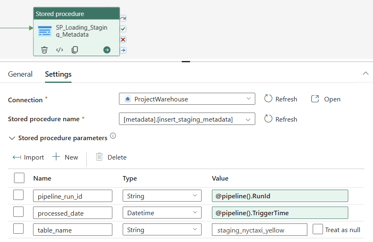
Task: Collapse the Stored procedure parameters section
Action: (12, 138)
